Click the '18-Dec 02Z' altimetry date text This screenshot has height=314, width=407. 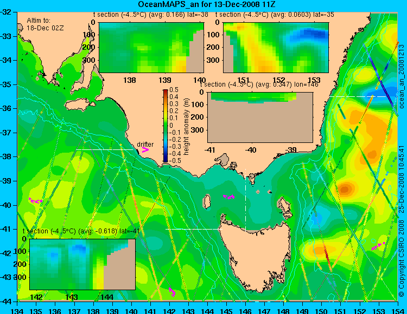(45, 28)
